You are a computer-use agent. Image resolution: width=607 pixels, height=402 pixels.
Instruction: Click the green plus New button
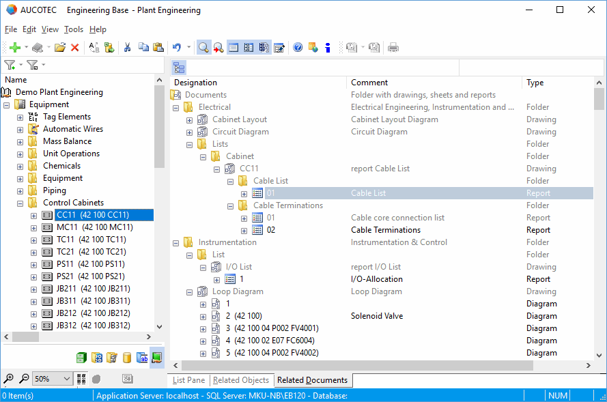click(14, 48)
